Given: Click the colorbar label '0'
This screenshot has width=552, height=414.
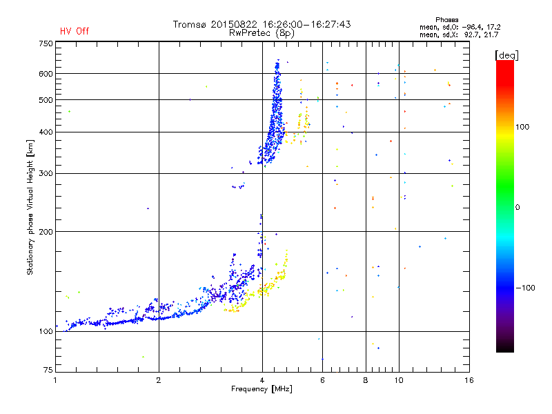Looking at the screenshot, I should click(517, 208).
